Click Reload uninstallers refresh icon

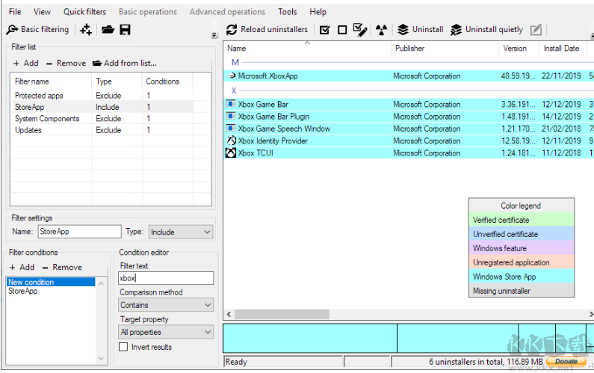point(232,30)
